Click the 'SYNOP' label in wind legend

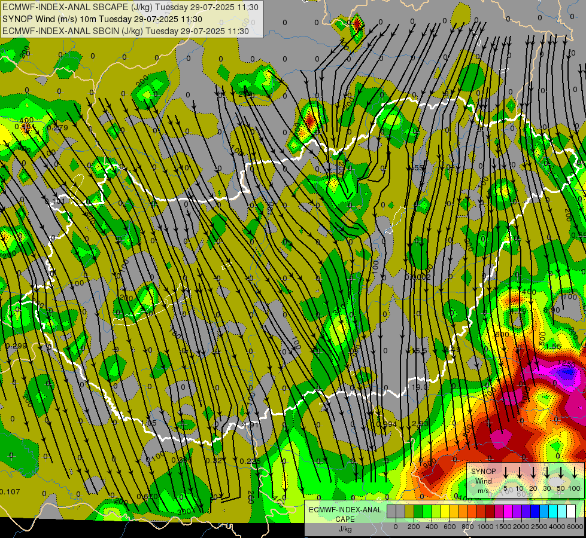click(x=483, y=471)
